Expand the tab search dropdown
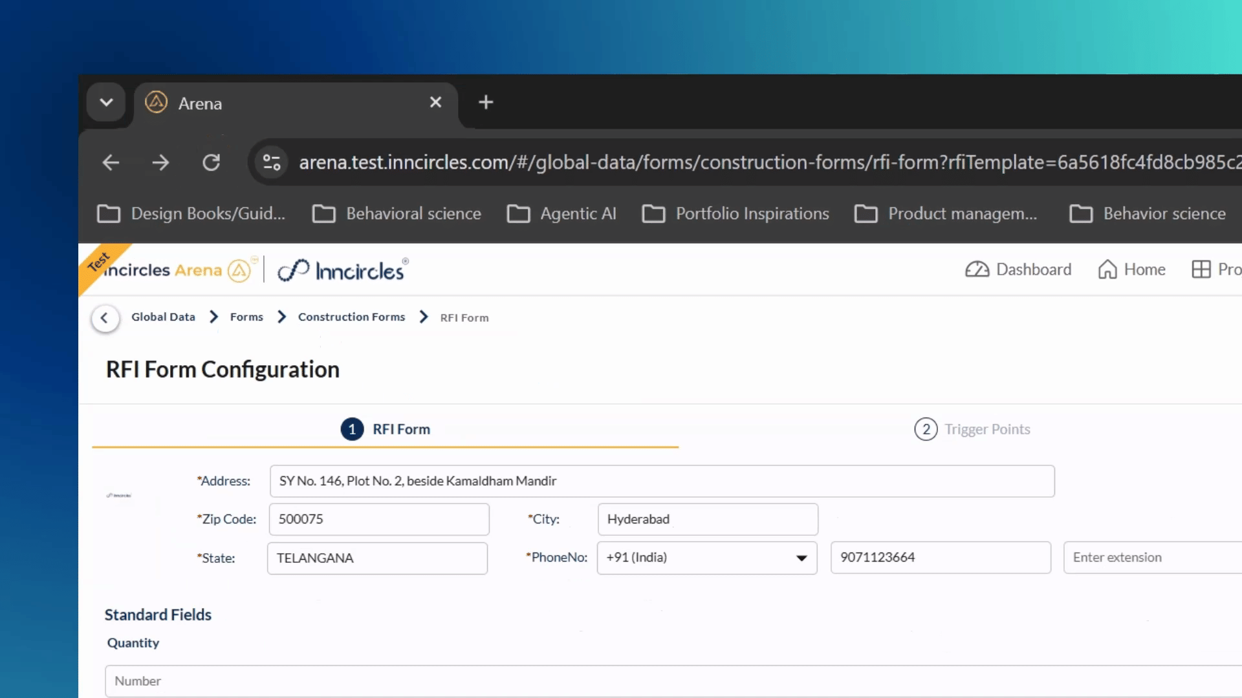Image resolution: width=1242 pixels, height=698 pixels. coord(106,102)
